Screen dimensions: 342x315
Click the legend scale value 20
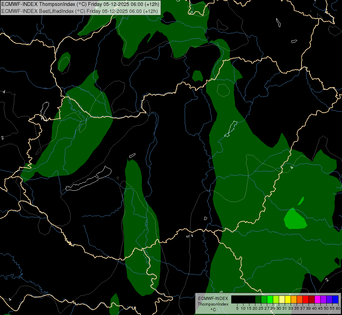pos(255,308)
